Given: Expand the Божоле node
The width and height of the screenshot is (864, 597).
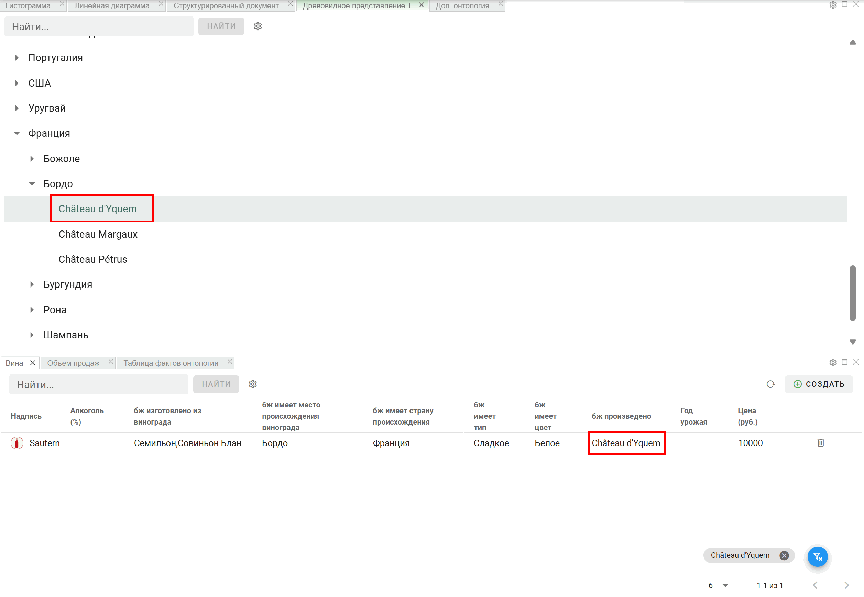Looking at the screenshot, I should click(x=32, y=159).
